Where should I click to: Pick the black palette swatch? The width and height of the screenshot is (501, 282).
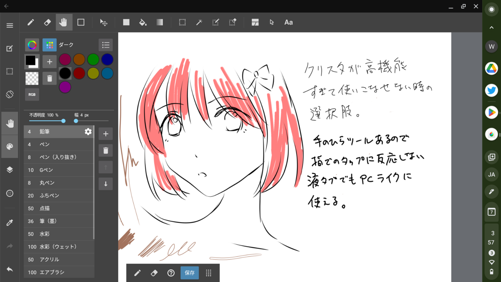(65, 73)
